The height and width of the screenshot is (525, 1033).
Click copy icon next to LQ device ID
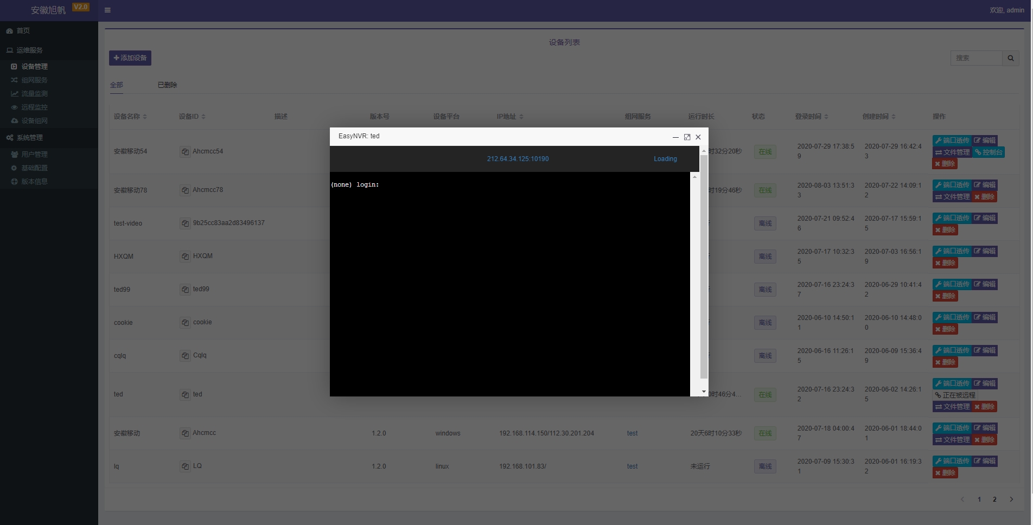point(185,466)
